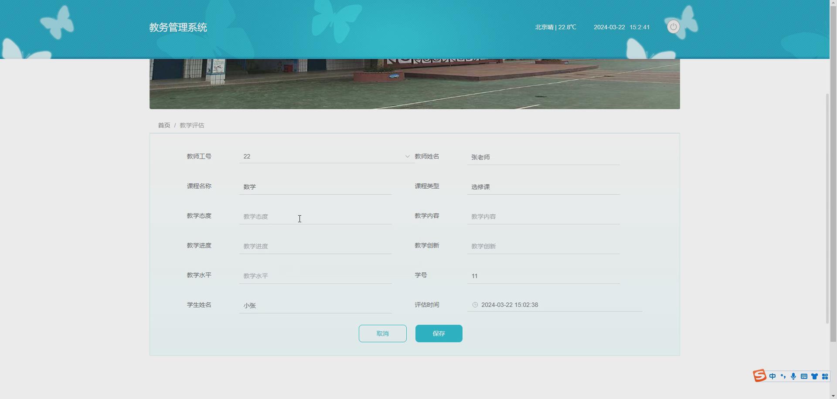837x399 pixels.
Task: Open the Sogou skin shirt icon
Action: tap(815, 376)
